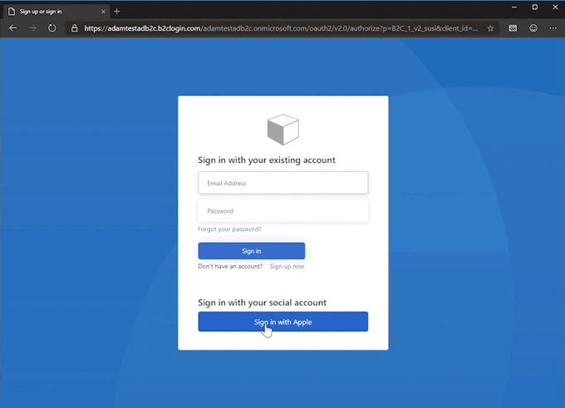The width and height of the screenshot is (565, 408).
Task: Close the 'Sign up or sign in' tab
Action: 103,12
